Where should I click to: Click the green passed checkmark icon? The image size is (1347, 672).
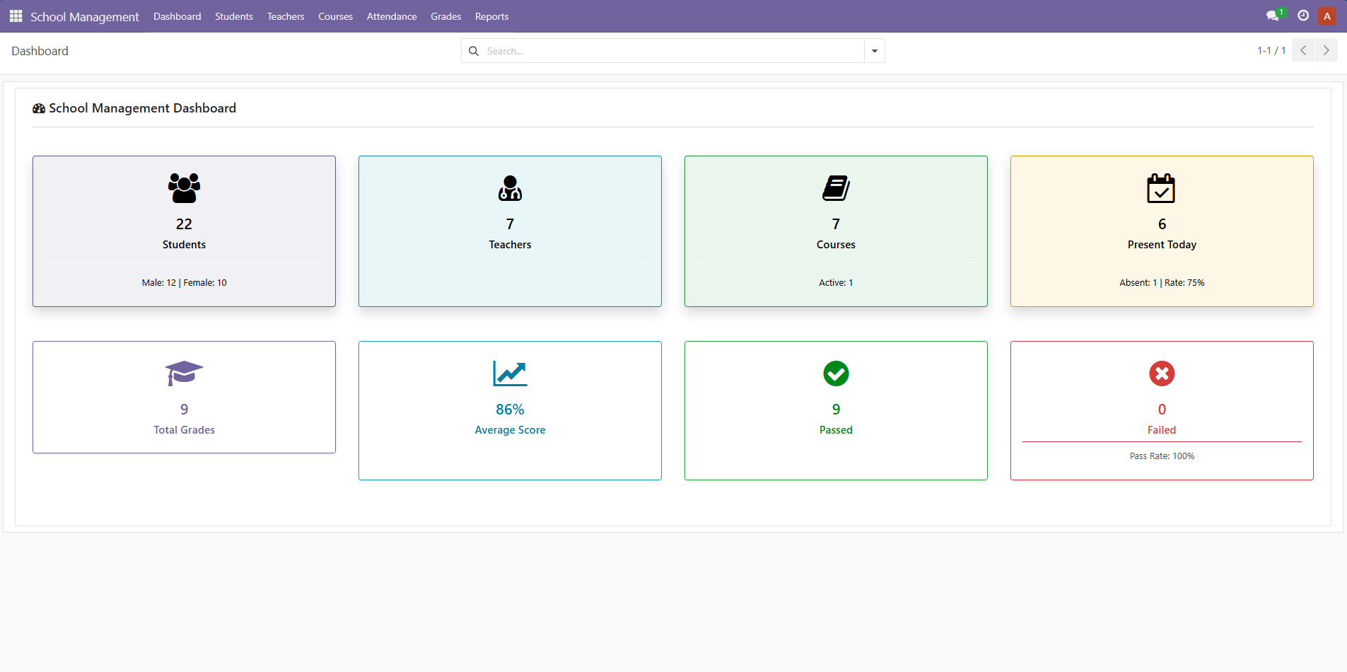[x=836, y=373]
